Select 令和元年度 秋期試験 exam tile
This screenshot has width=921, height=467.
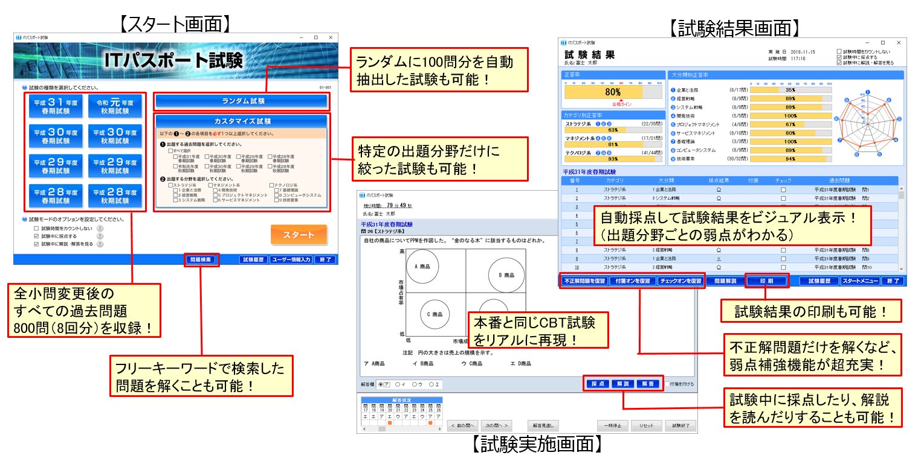click(115, 107)
